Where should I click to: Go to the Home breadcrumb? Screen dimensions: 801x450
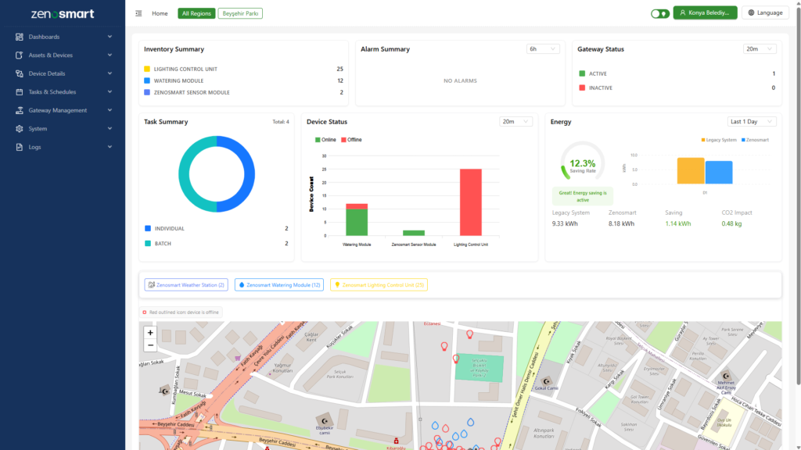pyautogui.click(x=160, y=13)
